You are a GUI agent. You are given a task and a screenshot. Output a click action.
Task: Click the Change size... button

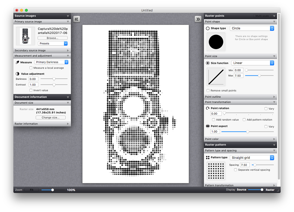tap(51, 117)
